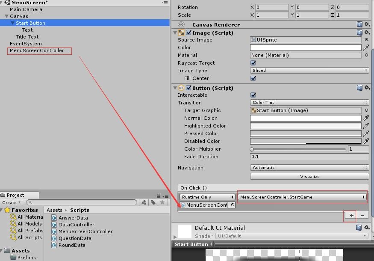The image size is (374, 261).
Task: Open the Normal Color swatch
Action: pos(306,118)
